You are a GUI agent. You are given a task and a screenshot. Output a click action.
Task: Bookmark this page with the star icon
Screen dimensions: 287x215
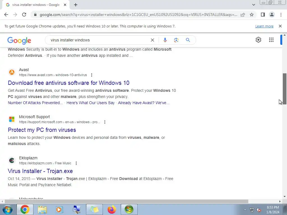(252, 15)
